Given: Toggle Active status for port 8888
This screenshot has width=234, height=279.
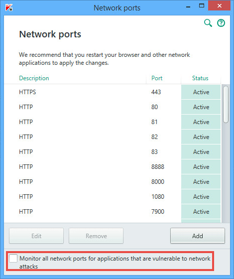Looking at the screenshot, I should [201, 167].
